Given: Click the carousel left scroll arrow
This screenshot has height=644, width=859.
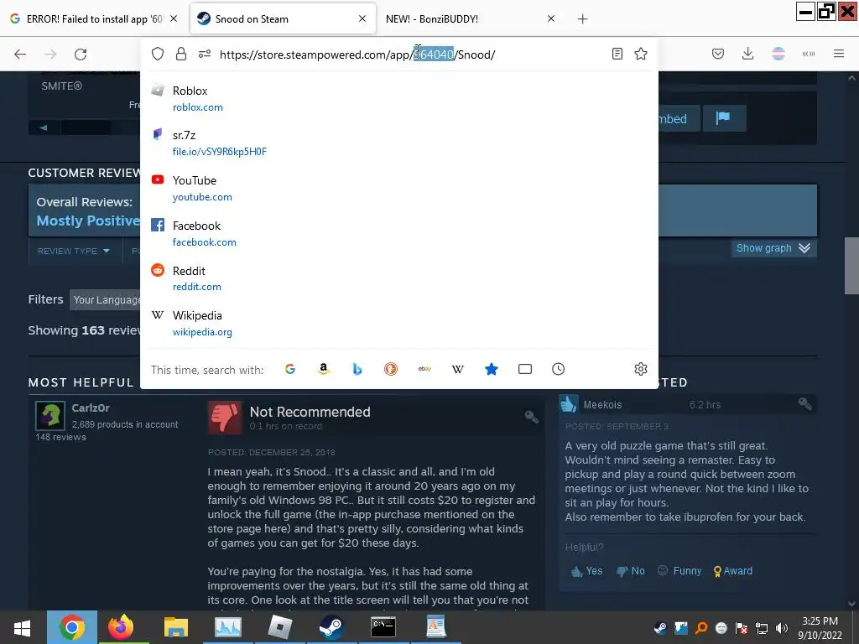Looking at the screenshot, I should pos(44,127).
